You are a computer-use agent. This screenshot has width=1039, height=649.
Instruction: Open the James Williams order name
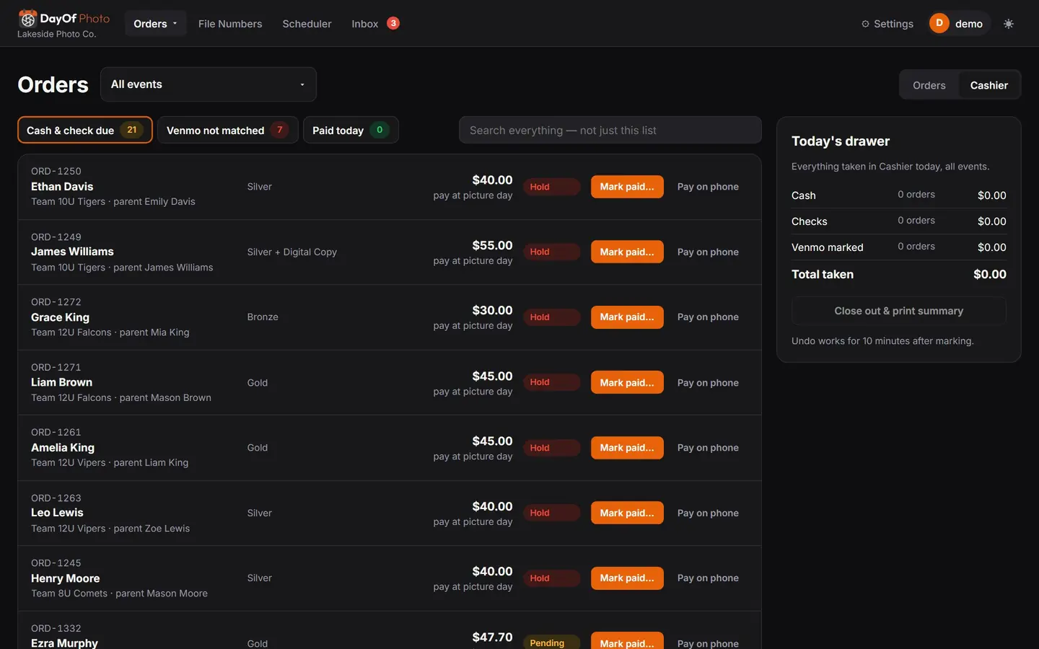point(72,252)
